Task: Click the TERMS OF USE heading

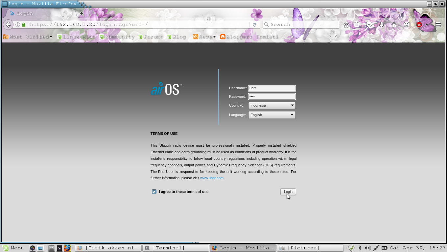Action: tap(164, 134)
